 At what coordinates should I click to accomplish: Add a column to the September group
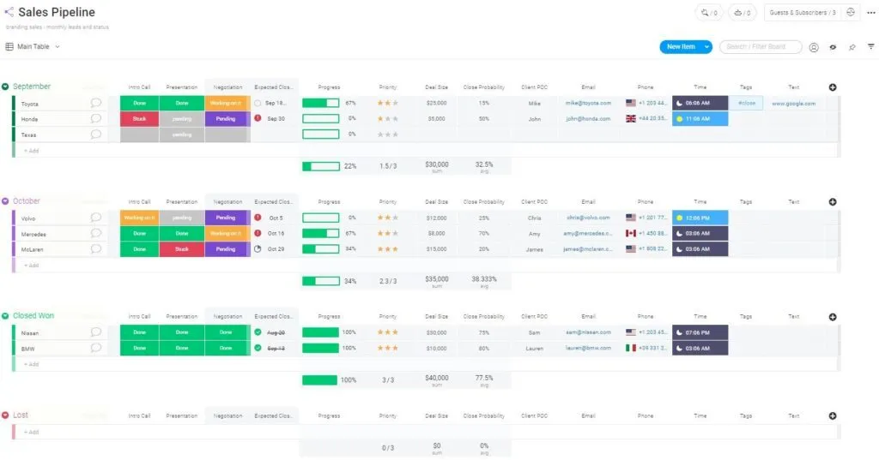pos(832,87)
